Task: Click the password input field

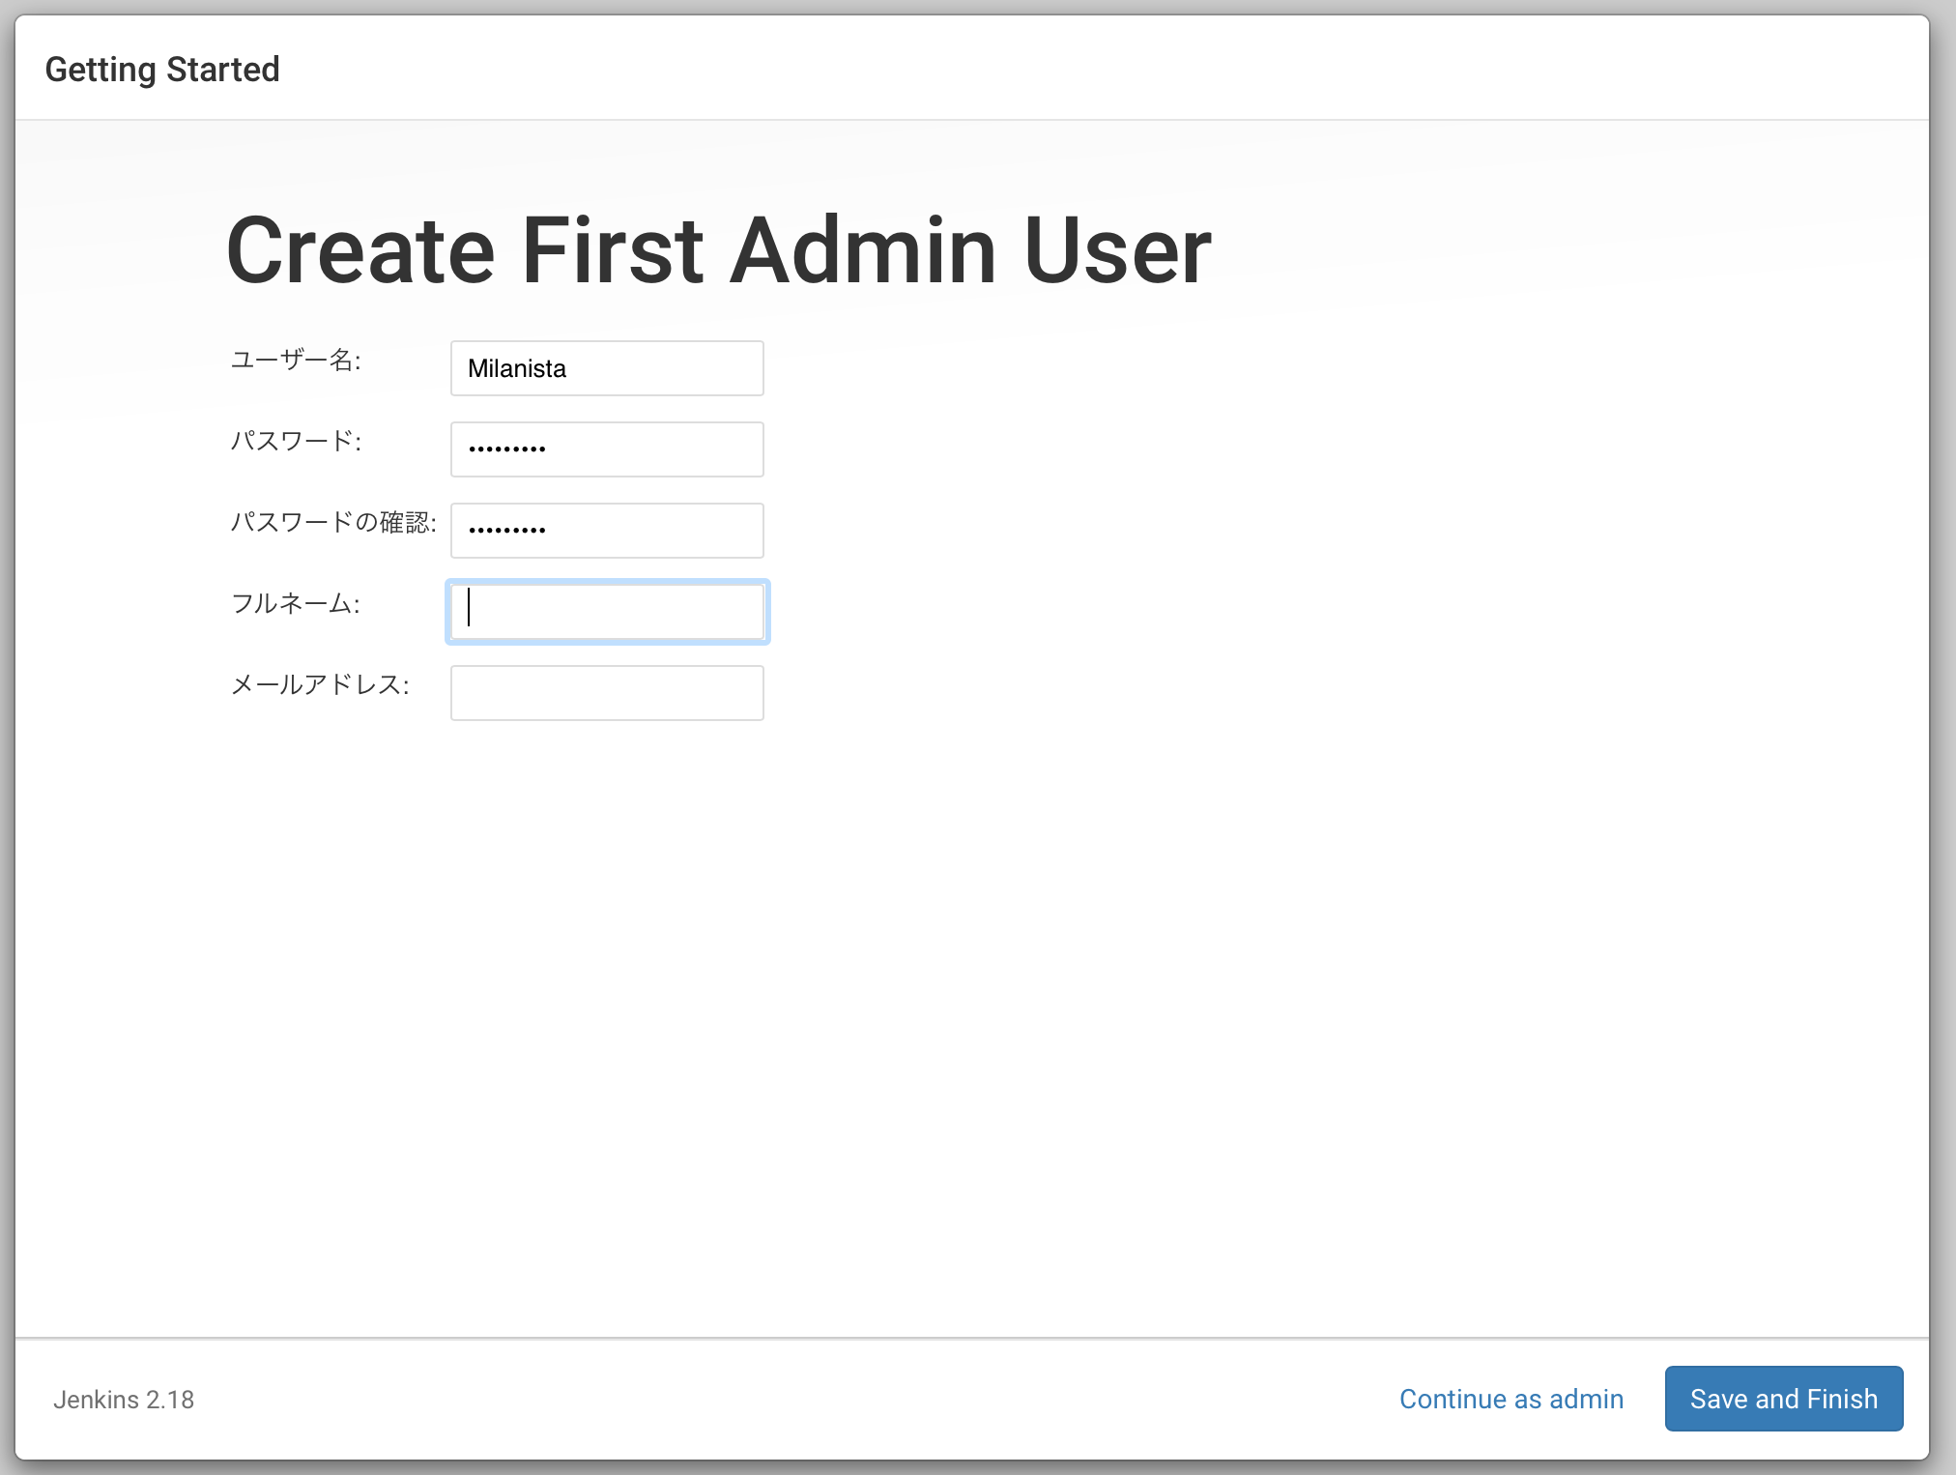Action: [606, 448]
